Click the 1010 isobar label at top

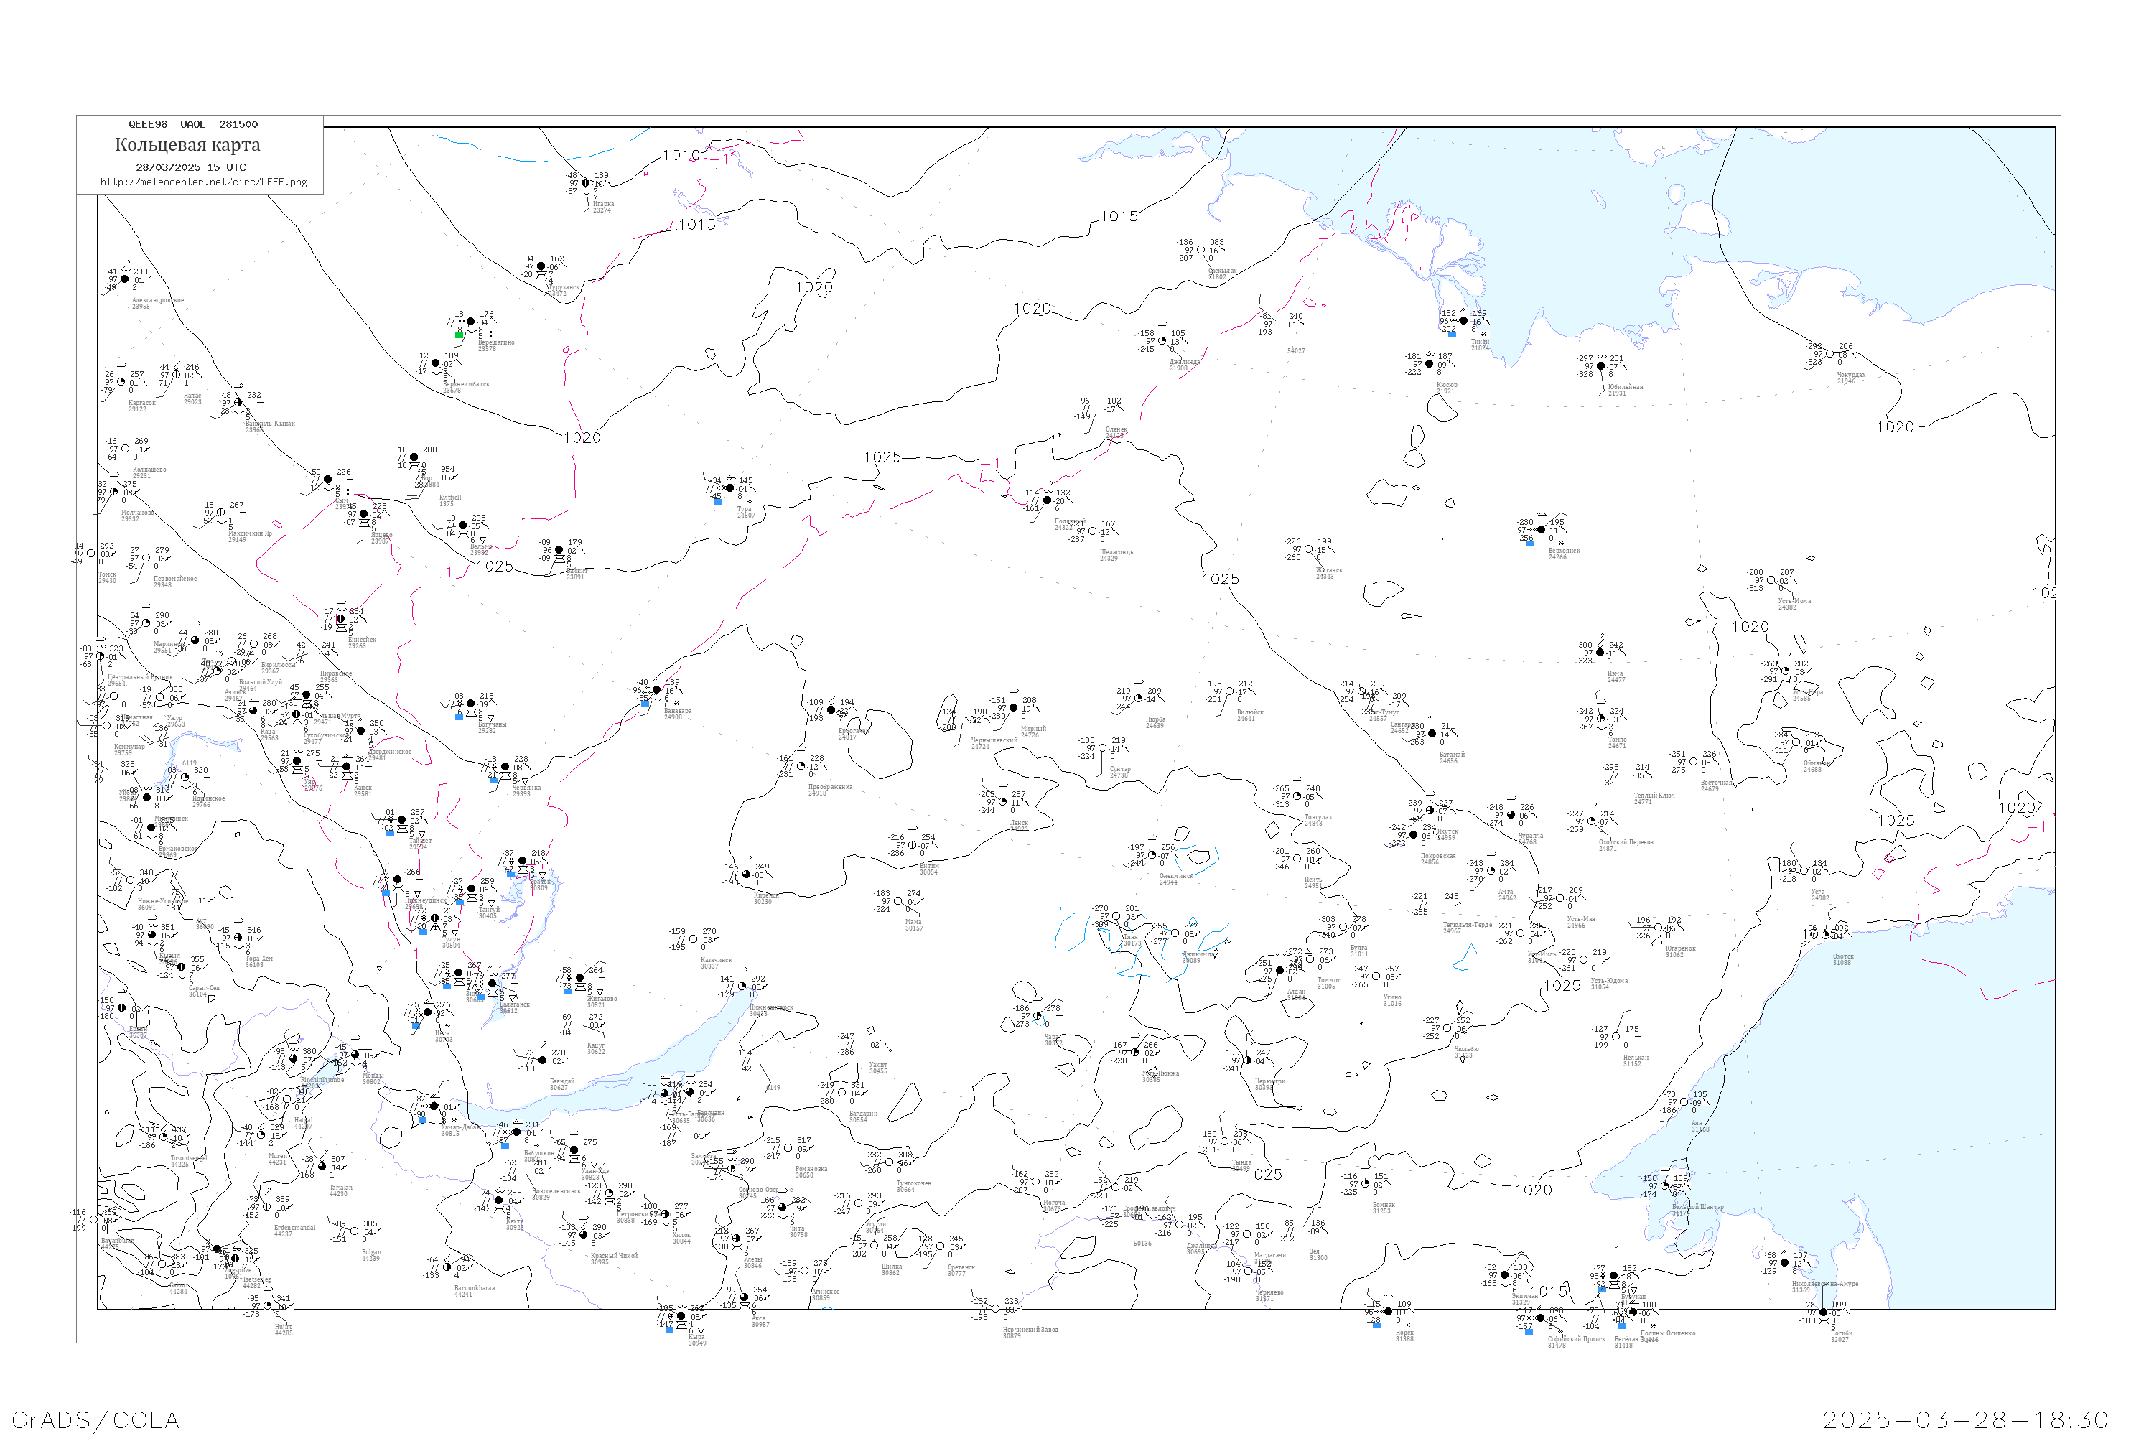(x=681, y=156)
